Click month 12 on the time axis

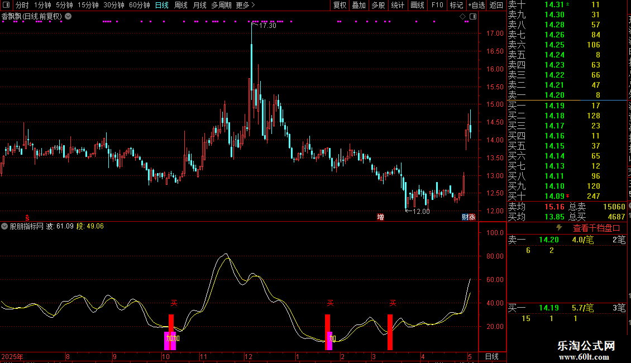(x=248, y=356)
